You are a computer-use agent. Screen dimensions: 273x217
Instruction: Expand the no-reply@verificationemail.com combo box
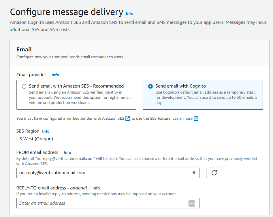[x=108, y=173]
